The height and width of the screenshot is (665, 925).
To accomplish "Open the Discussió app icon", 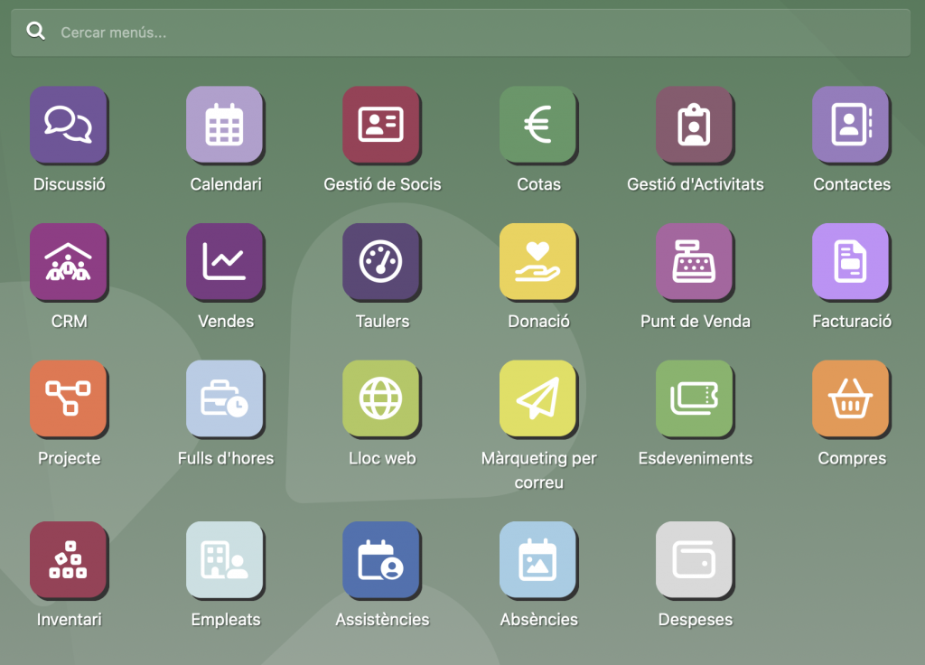I will click(69, 125).
